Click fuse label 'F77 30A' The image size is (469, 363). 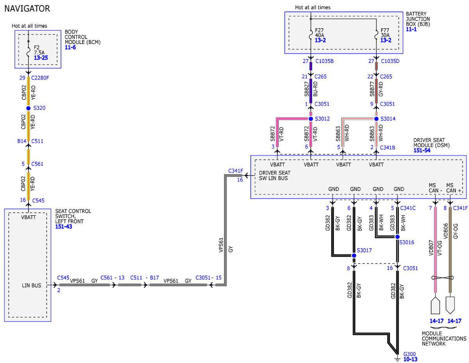(x=385, y=32)
